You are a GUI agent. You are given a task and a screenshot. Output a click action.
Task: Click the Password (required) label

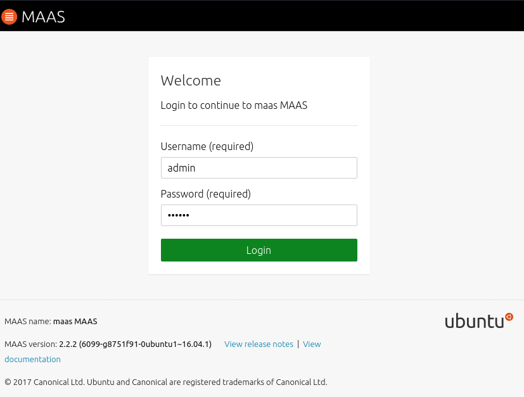point(205,194)
